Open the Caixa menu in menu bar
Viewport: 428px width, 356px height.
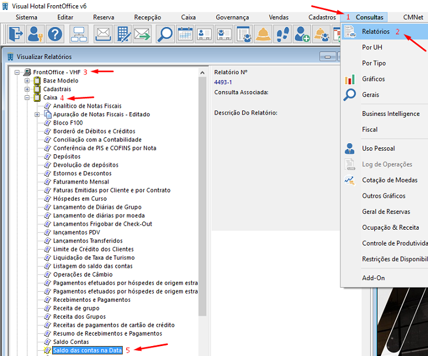[x=188, y=17]
